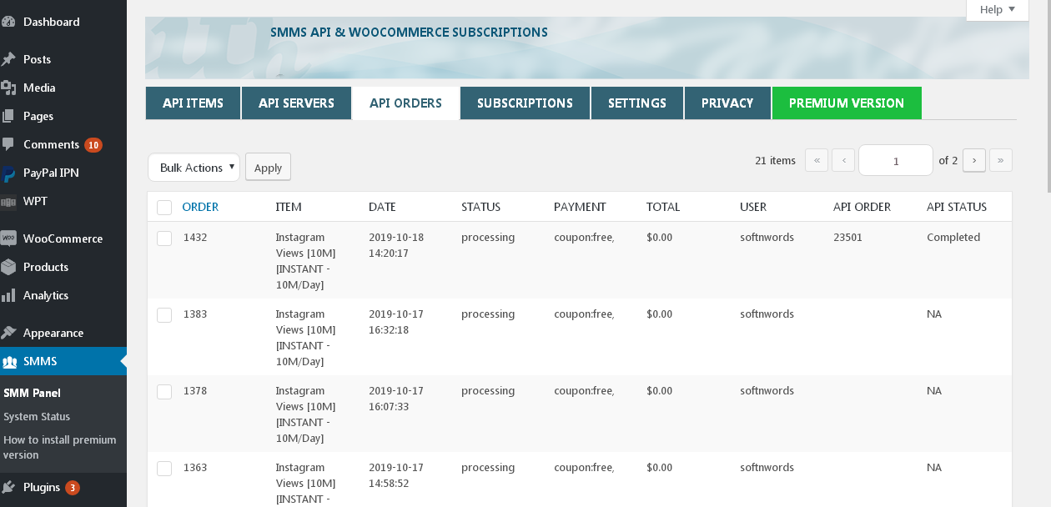
Task: Click the Apply button
Action: 268,168
